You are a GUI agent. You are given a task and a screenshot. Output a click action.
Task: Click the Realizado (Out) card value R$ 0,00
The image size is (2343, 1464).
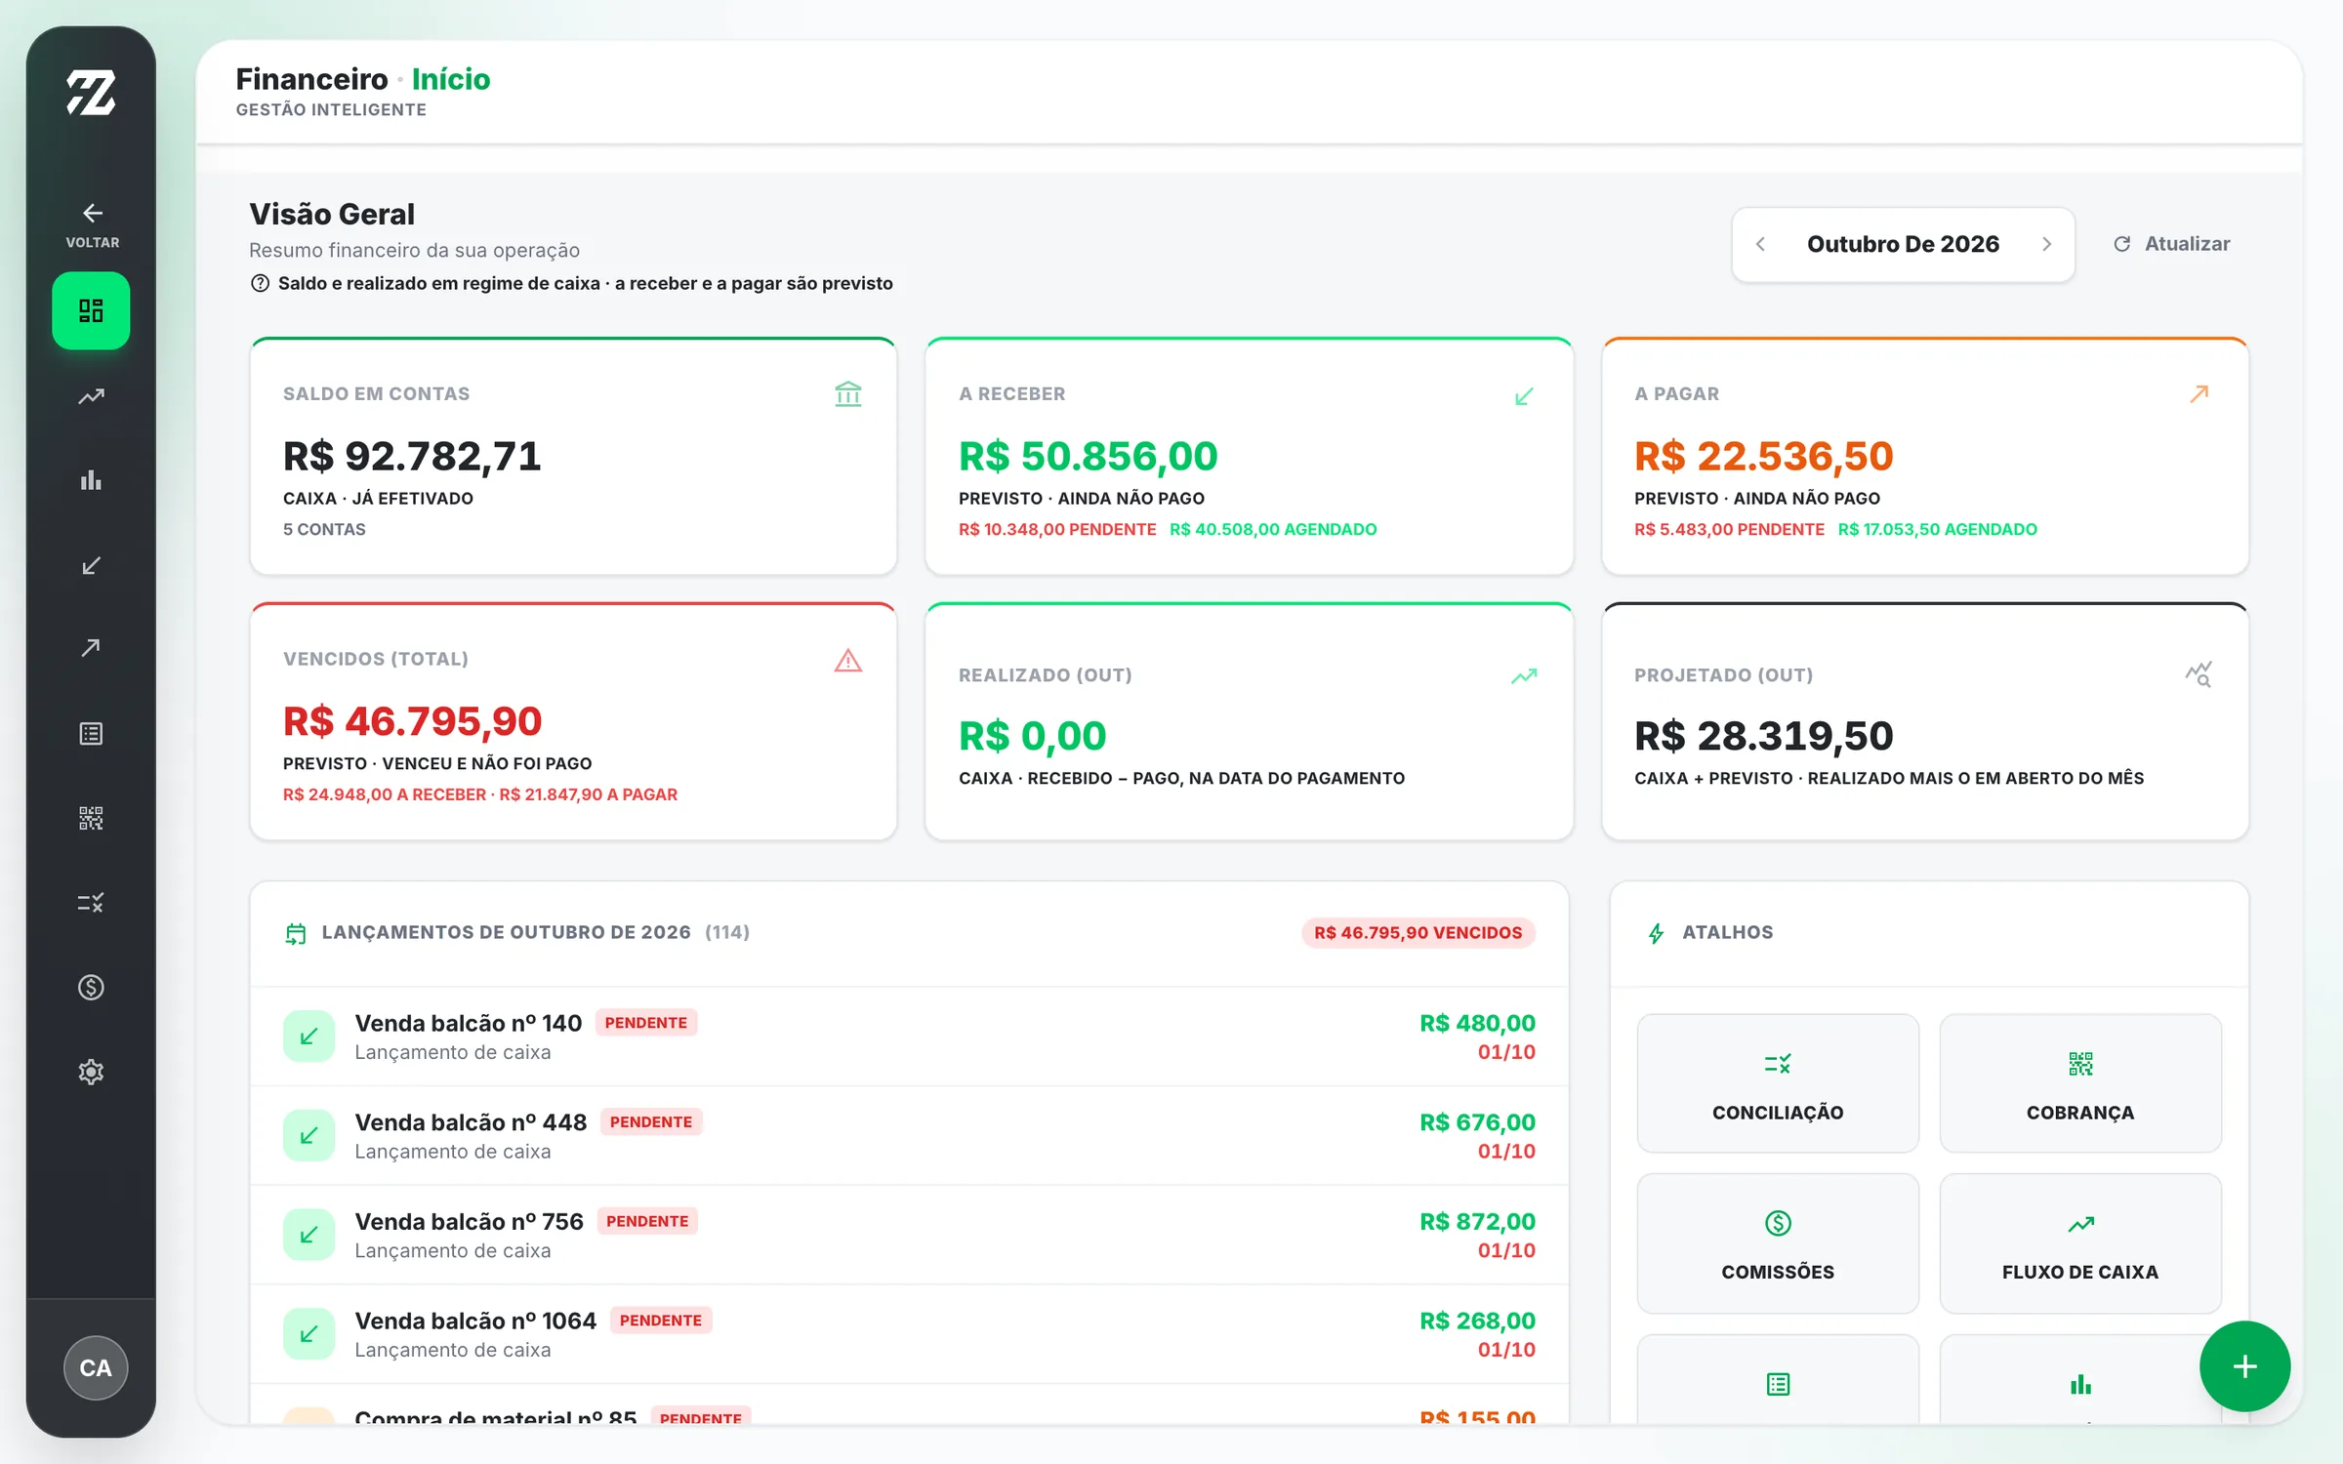pyautogui.click(x=1032, y=735)
